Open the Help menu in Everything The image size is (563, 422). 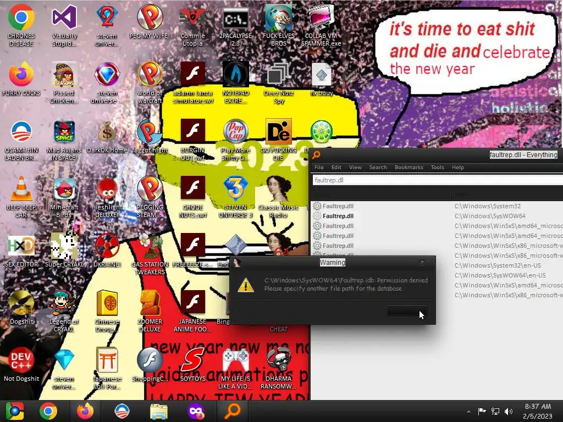coord(458,167)
